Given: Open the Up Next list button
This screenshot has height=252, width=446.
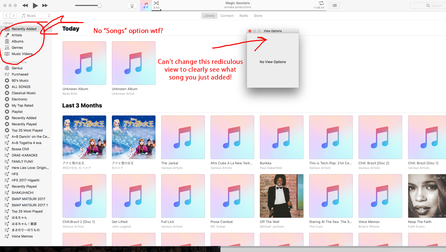Looking at the screenshot, I should [334, 5].
